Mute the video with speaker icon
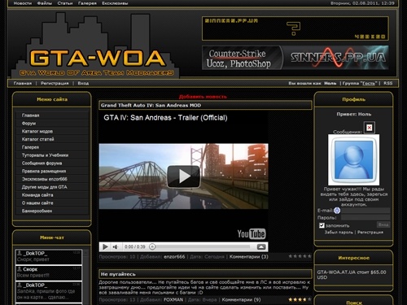Image resolution: width=407 pixels, height=305 pixels. [116, 246]
